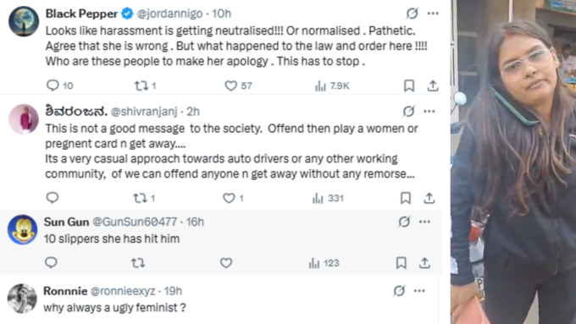Like the Black Pepper tweet

coord(230,85)
